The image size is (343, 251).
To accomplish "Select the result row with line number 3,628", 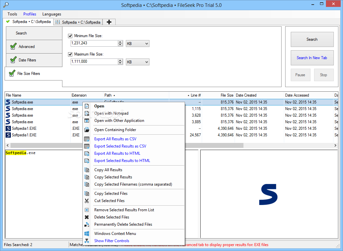I will [171, 115].
